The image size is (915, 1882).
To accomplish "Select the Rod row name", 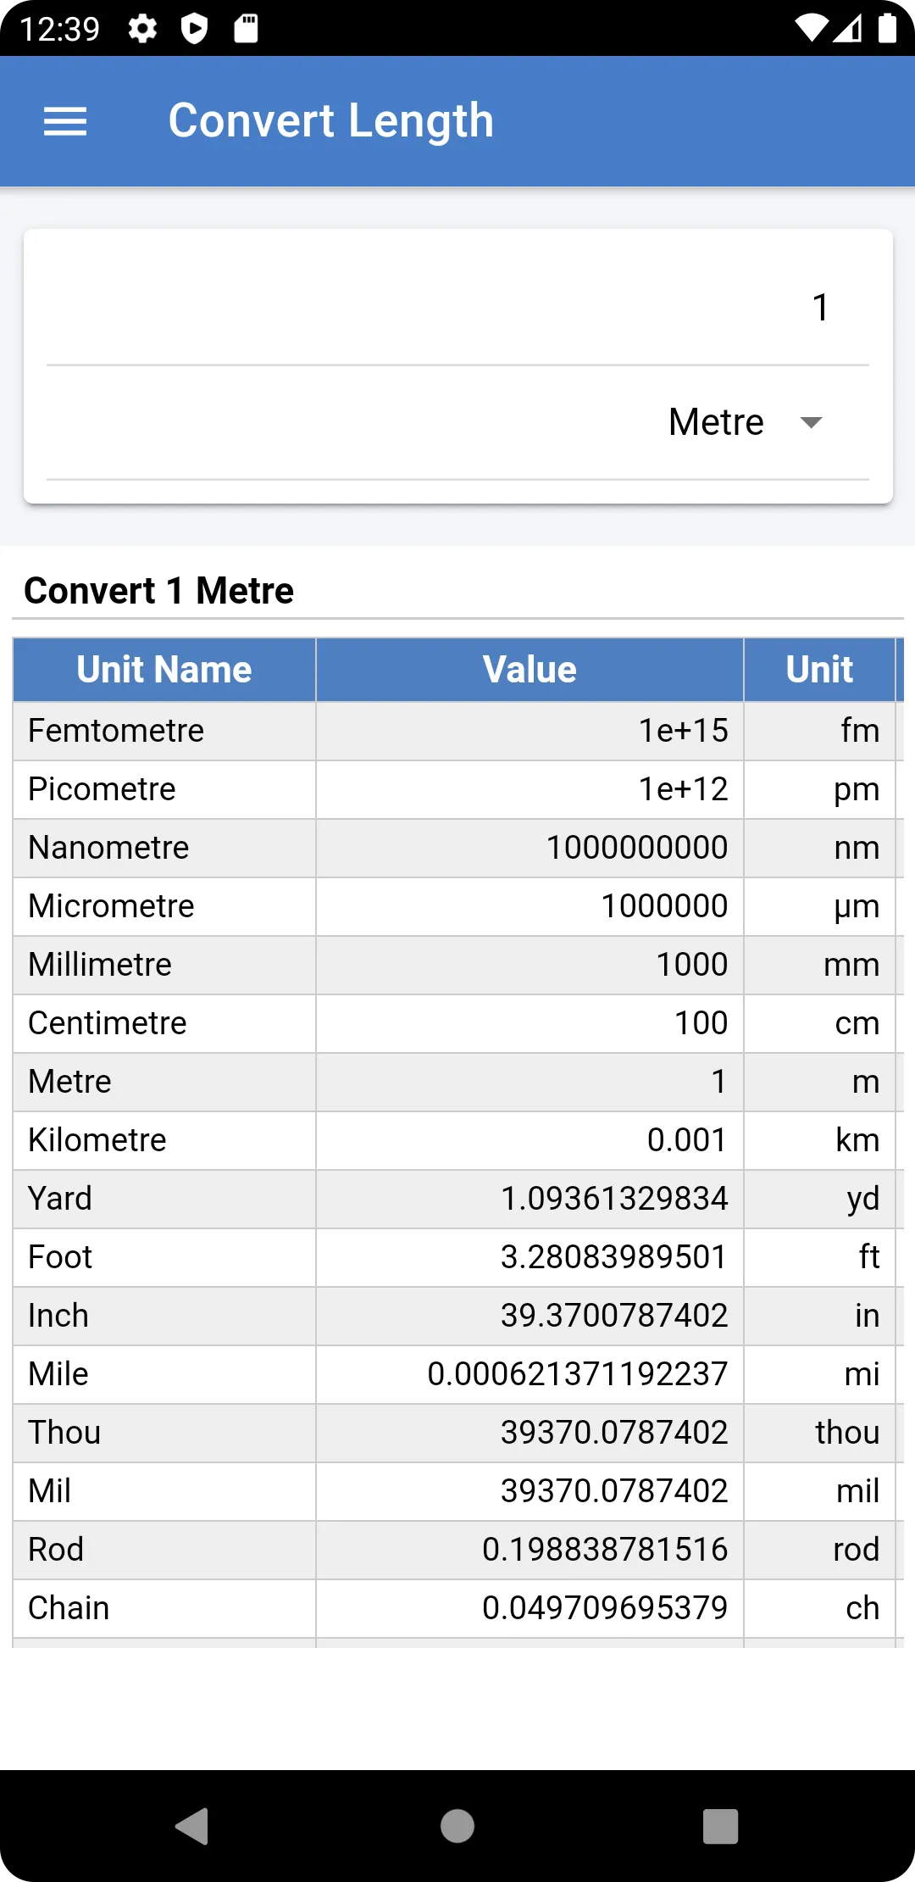I will tap(56, 1550).
